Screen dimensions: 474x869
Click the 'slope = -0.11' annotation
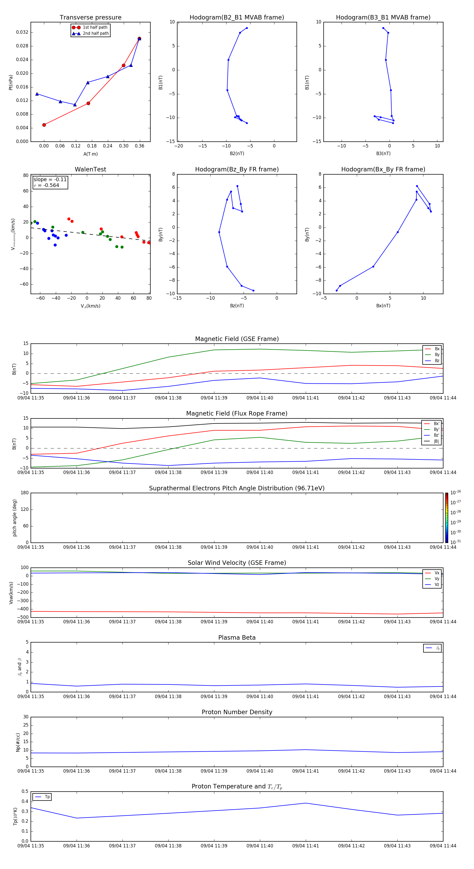click(x=50, y=180)
